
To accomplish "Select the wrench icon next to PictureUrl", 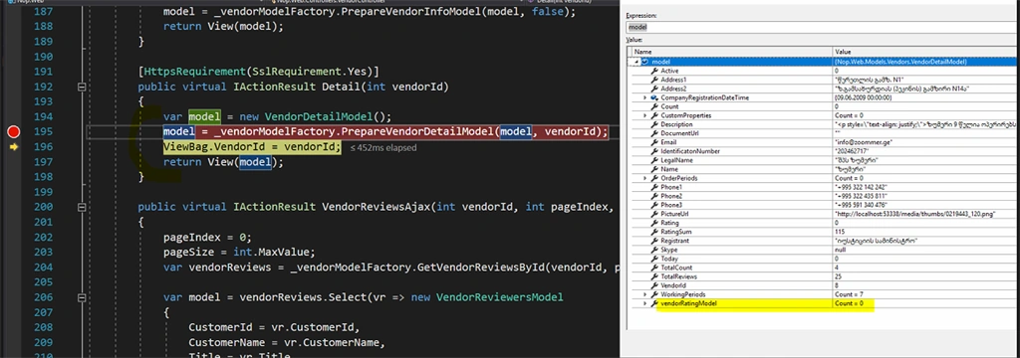I will [x=654, y=213].
